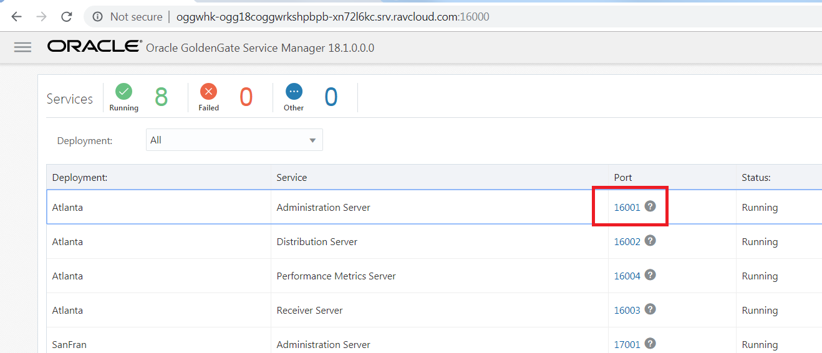Open help icon beside port 16002
Viewport: 822px width, 353px height.
tap(650, 240)
